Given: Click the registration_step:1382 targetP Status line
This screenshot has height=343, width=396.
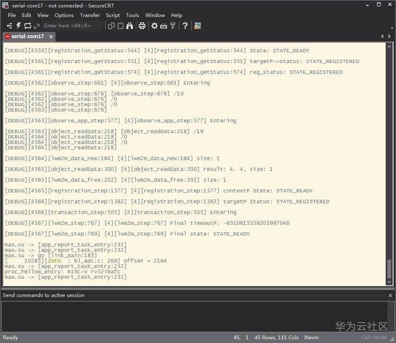Looking at the screenshot, I should pos(167,202).
